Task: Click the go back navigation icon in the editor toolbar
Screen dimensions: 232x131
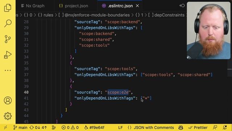Action: [x=182, y=6]
